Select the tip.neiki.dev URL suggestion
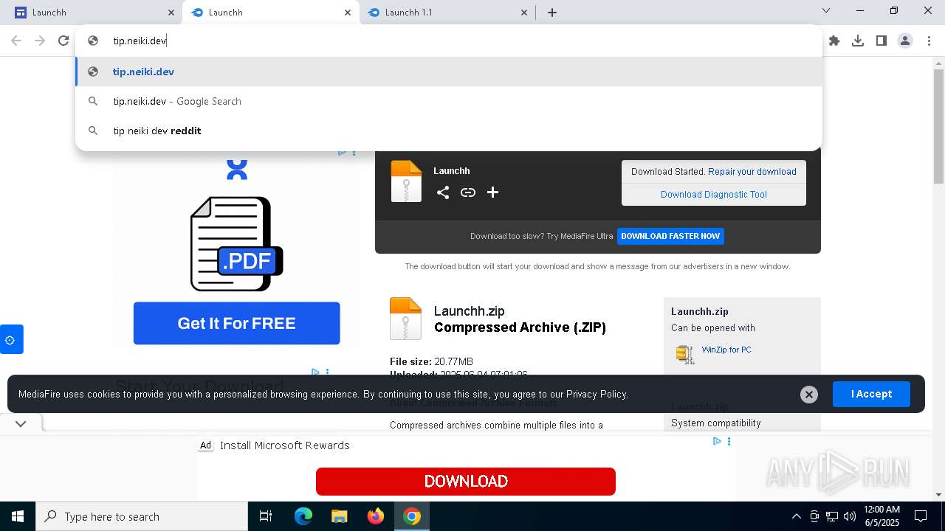The width and height of the screenshot is (945, 531). 449,72
